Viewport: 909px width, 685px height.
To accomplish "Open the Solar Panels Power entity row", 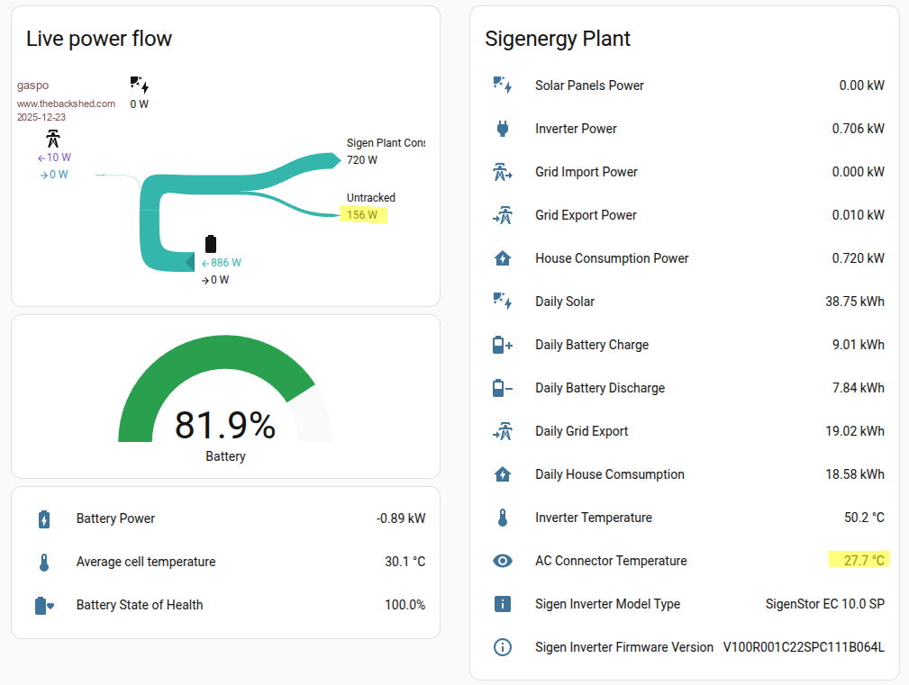I will pos(589,86).
